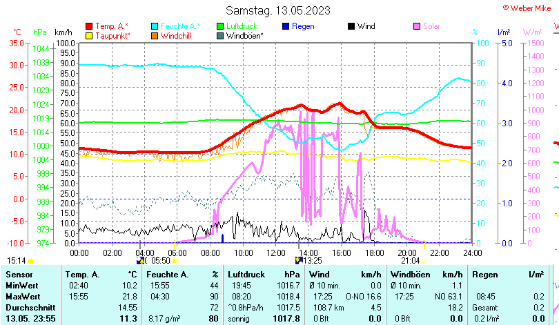Click the sunset icon next to 21:04
The width and height of the screenshot is (559, 325).
(424, 261)
